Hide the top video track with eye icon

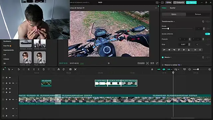(x=10, y=78)
